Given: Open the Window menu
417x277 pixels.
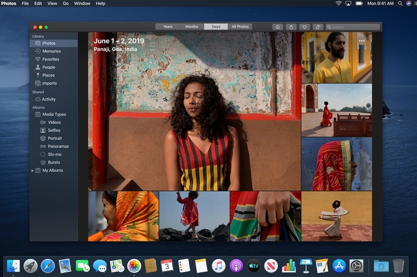Looking at the screenshot, I should (82, 4).
